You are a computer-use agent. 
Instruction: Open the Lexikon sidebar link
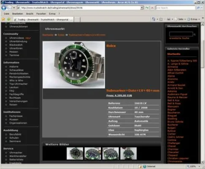pos(14,87)
